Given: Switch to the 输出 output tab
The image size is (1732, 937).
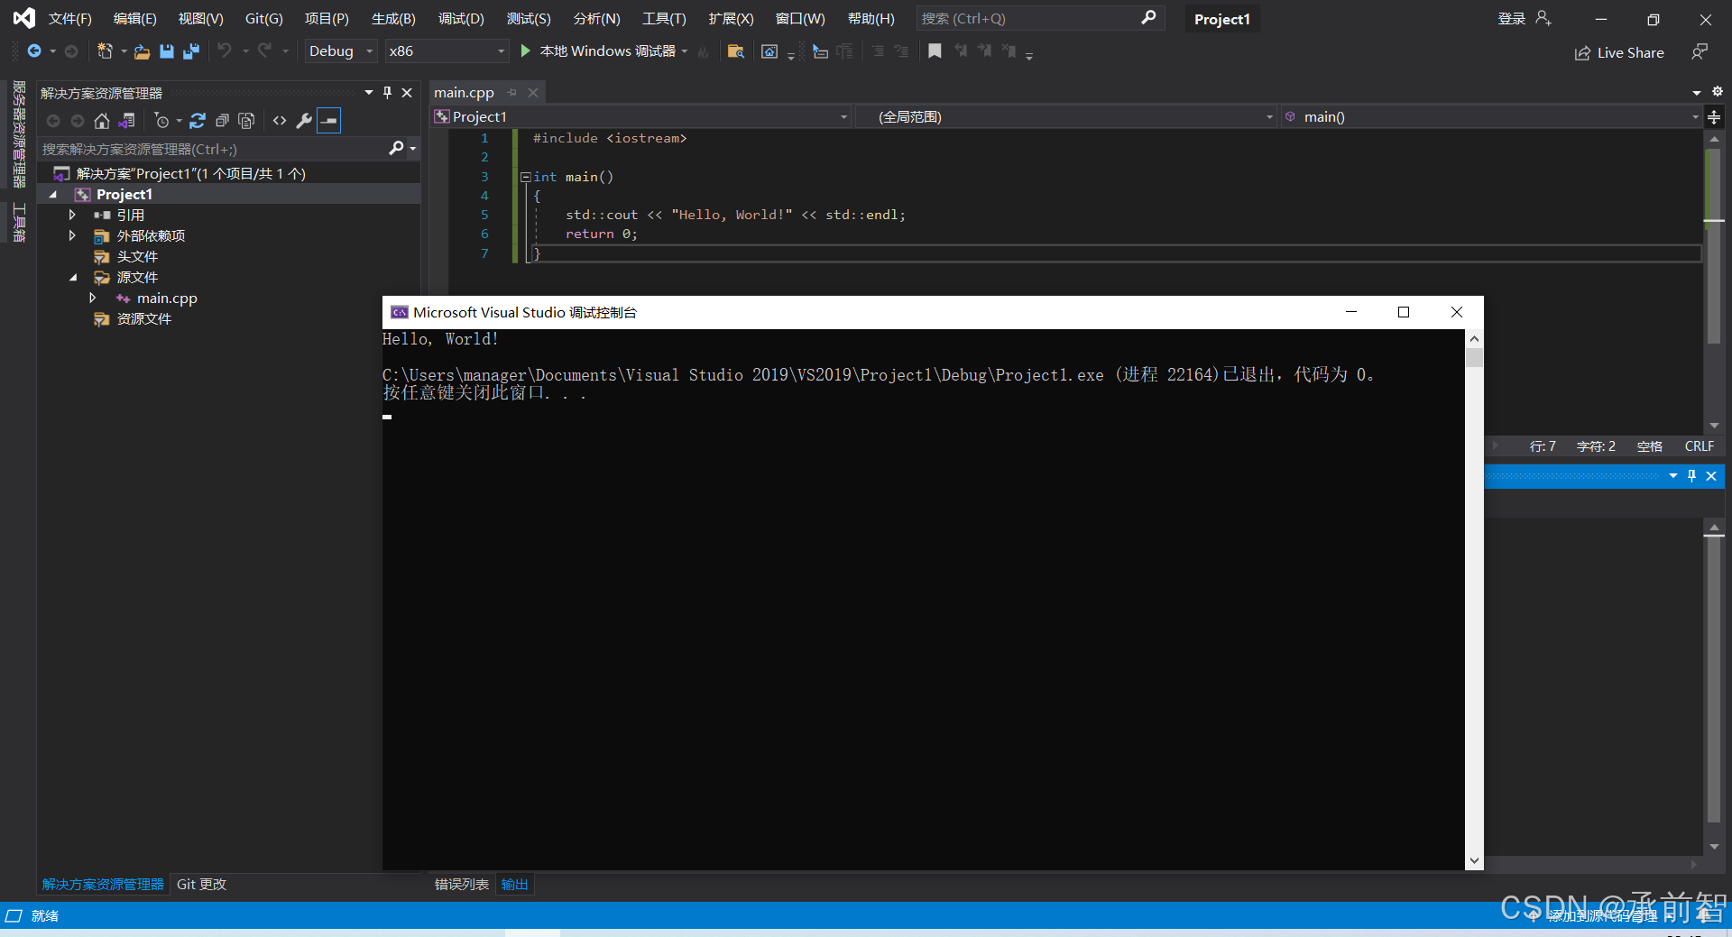Looking at the screenshot, I should click(514, 885).
